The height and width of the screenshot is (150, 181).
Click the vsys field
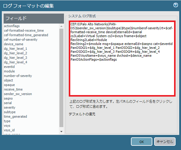click(x=7, y=126)
